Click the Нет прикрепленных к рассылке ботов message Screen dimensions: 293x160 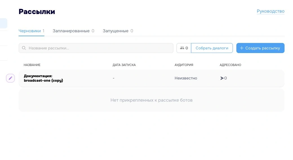click(151, 100)
